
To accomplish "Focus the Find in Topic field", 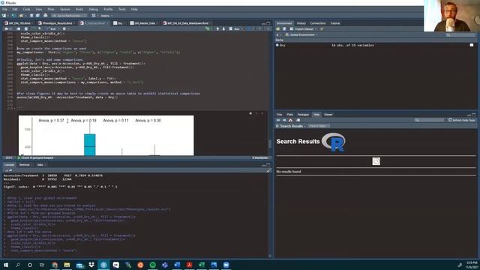I will 319,126.
